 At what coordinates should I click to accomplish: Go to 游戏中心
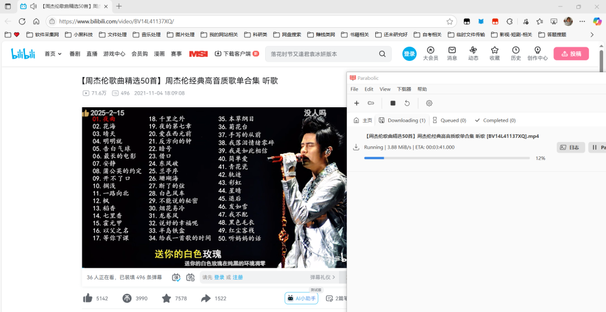tap(114, 54)
